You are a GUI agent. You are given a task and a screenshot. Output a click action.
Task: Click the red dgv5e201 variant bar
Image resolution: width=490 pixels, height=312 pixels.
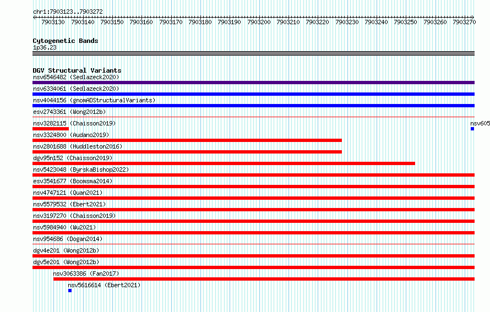click(253, 267)
